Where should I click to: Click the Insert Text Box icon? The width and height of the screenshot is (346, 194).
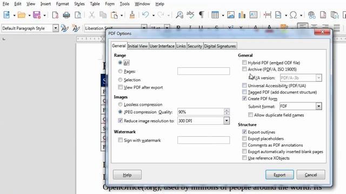(254, 15)
